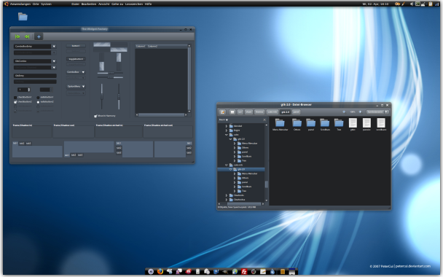Zoom out with the minus magnifier icon
This screenshot has height=277, width=443.
344,112
